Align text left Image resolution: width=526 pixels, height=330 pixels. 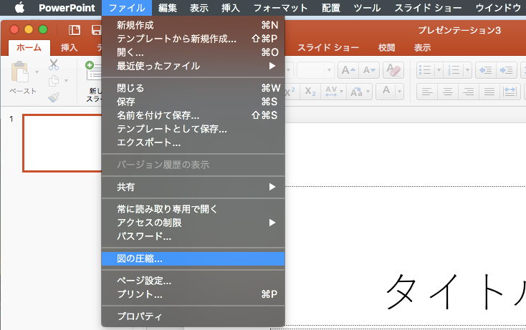pyautogui.click(x=427, y=92)
